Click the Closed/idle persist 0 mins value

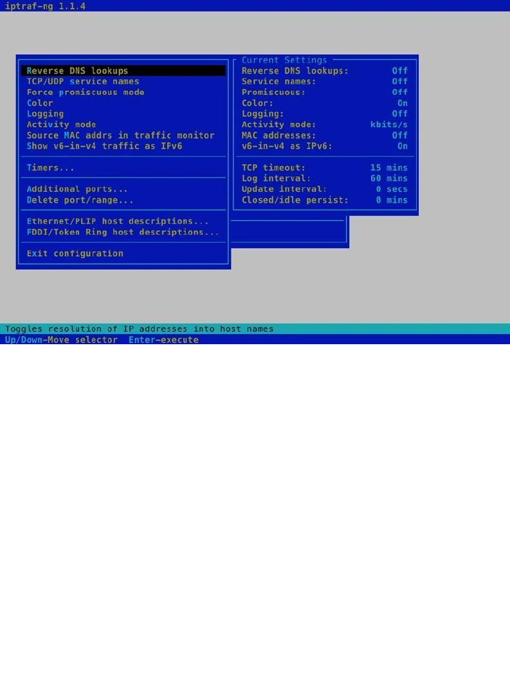(392, 200)
